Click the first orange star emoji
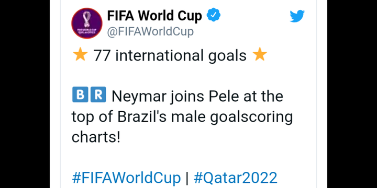Screen dimensions: 377x188 80,54
